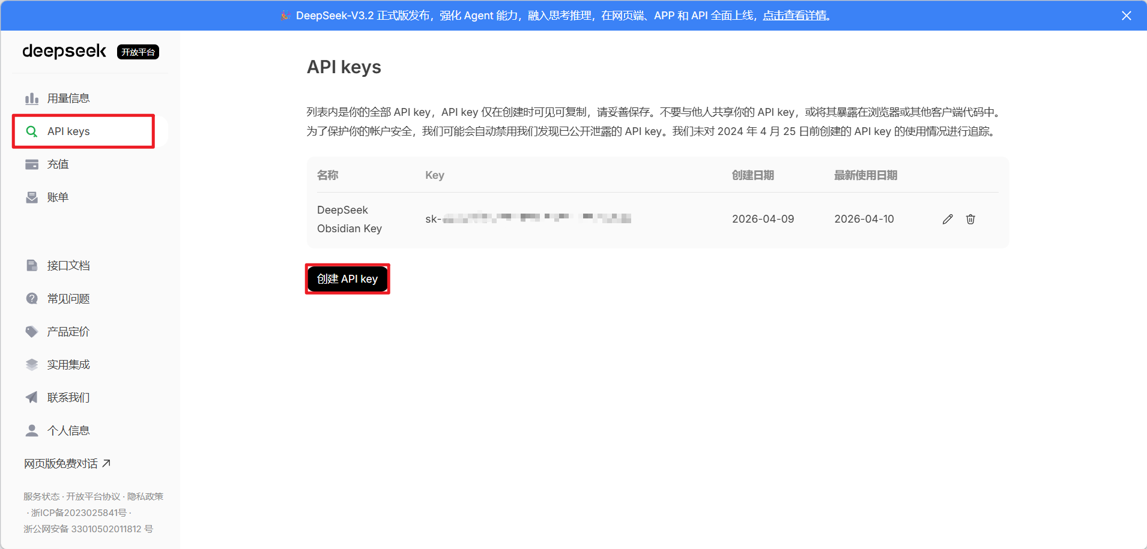Click the document icon for 接口文档
The image size is (1147, 549).
[32, 265]
